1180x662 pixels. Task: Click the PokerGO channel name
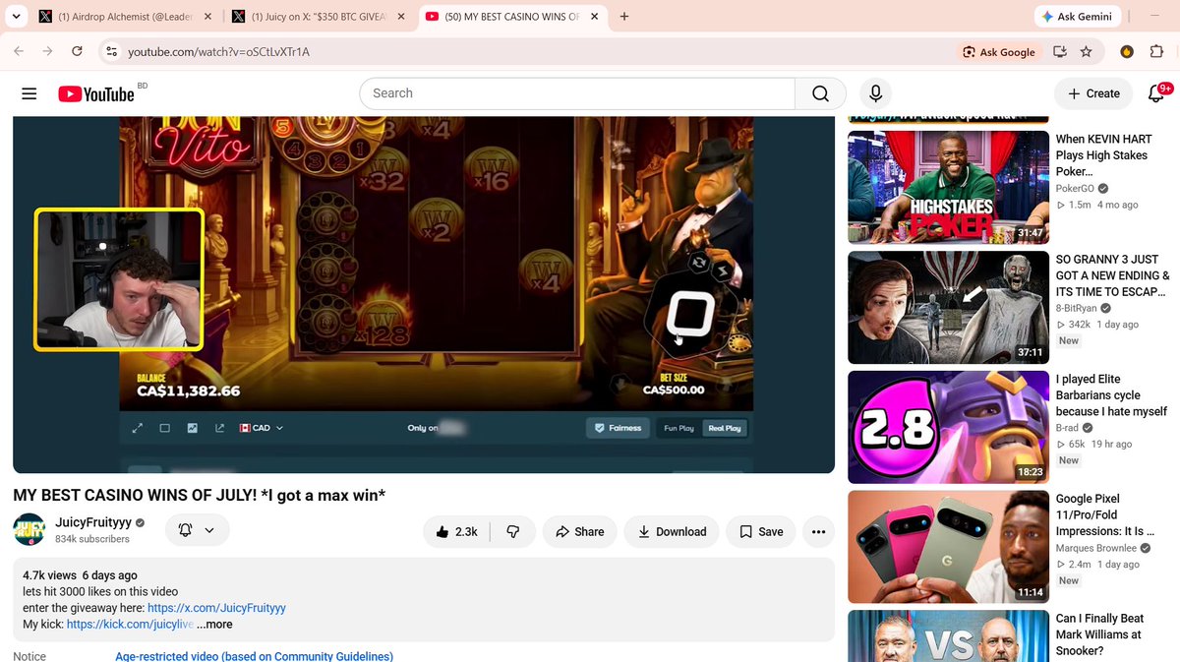[1075, 188]
